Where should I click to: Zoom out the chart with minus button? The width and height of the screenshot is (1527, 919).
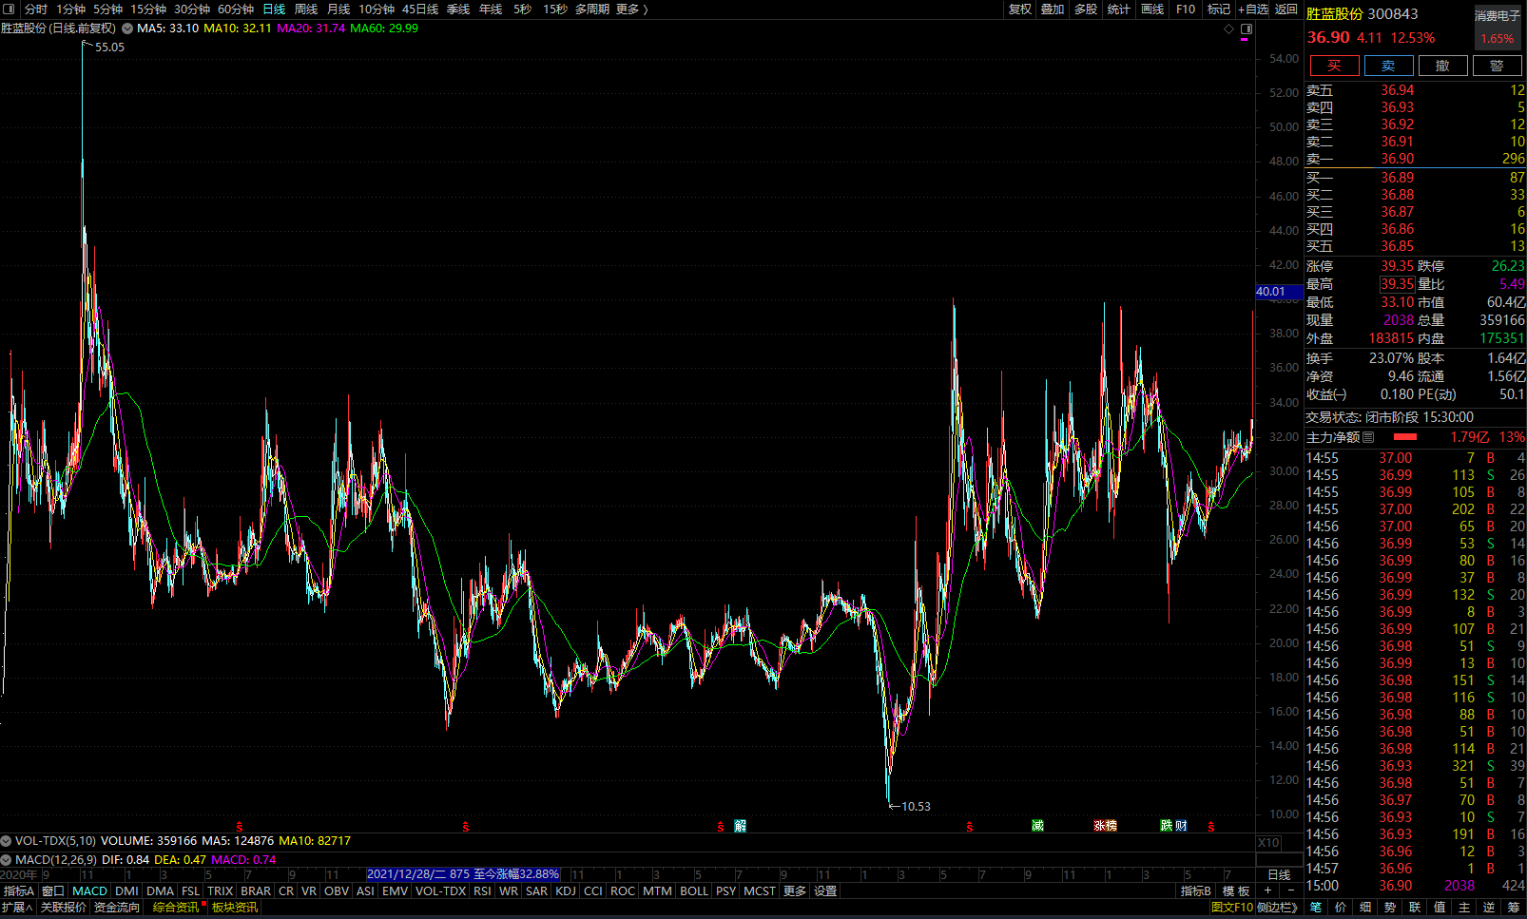[1290, 891]
